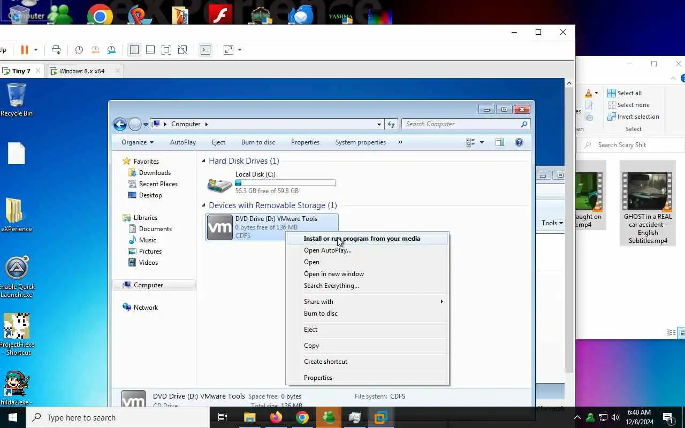Close the Tiny 7 tab
This screenshot has width=685, height=428.
pyautogui.click(x=38, y=71)
